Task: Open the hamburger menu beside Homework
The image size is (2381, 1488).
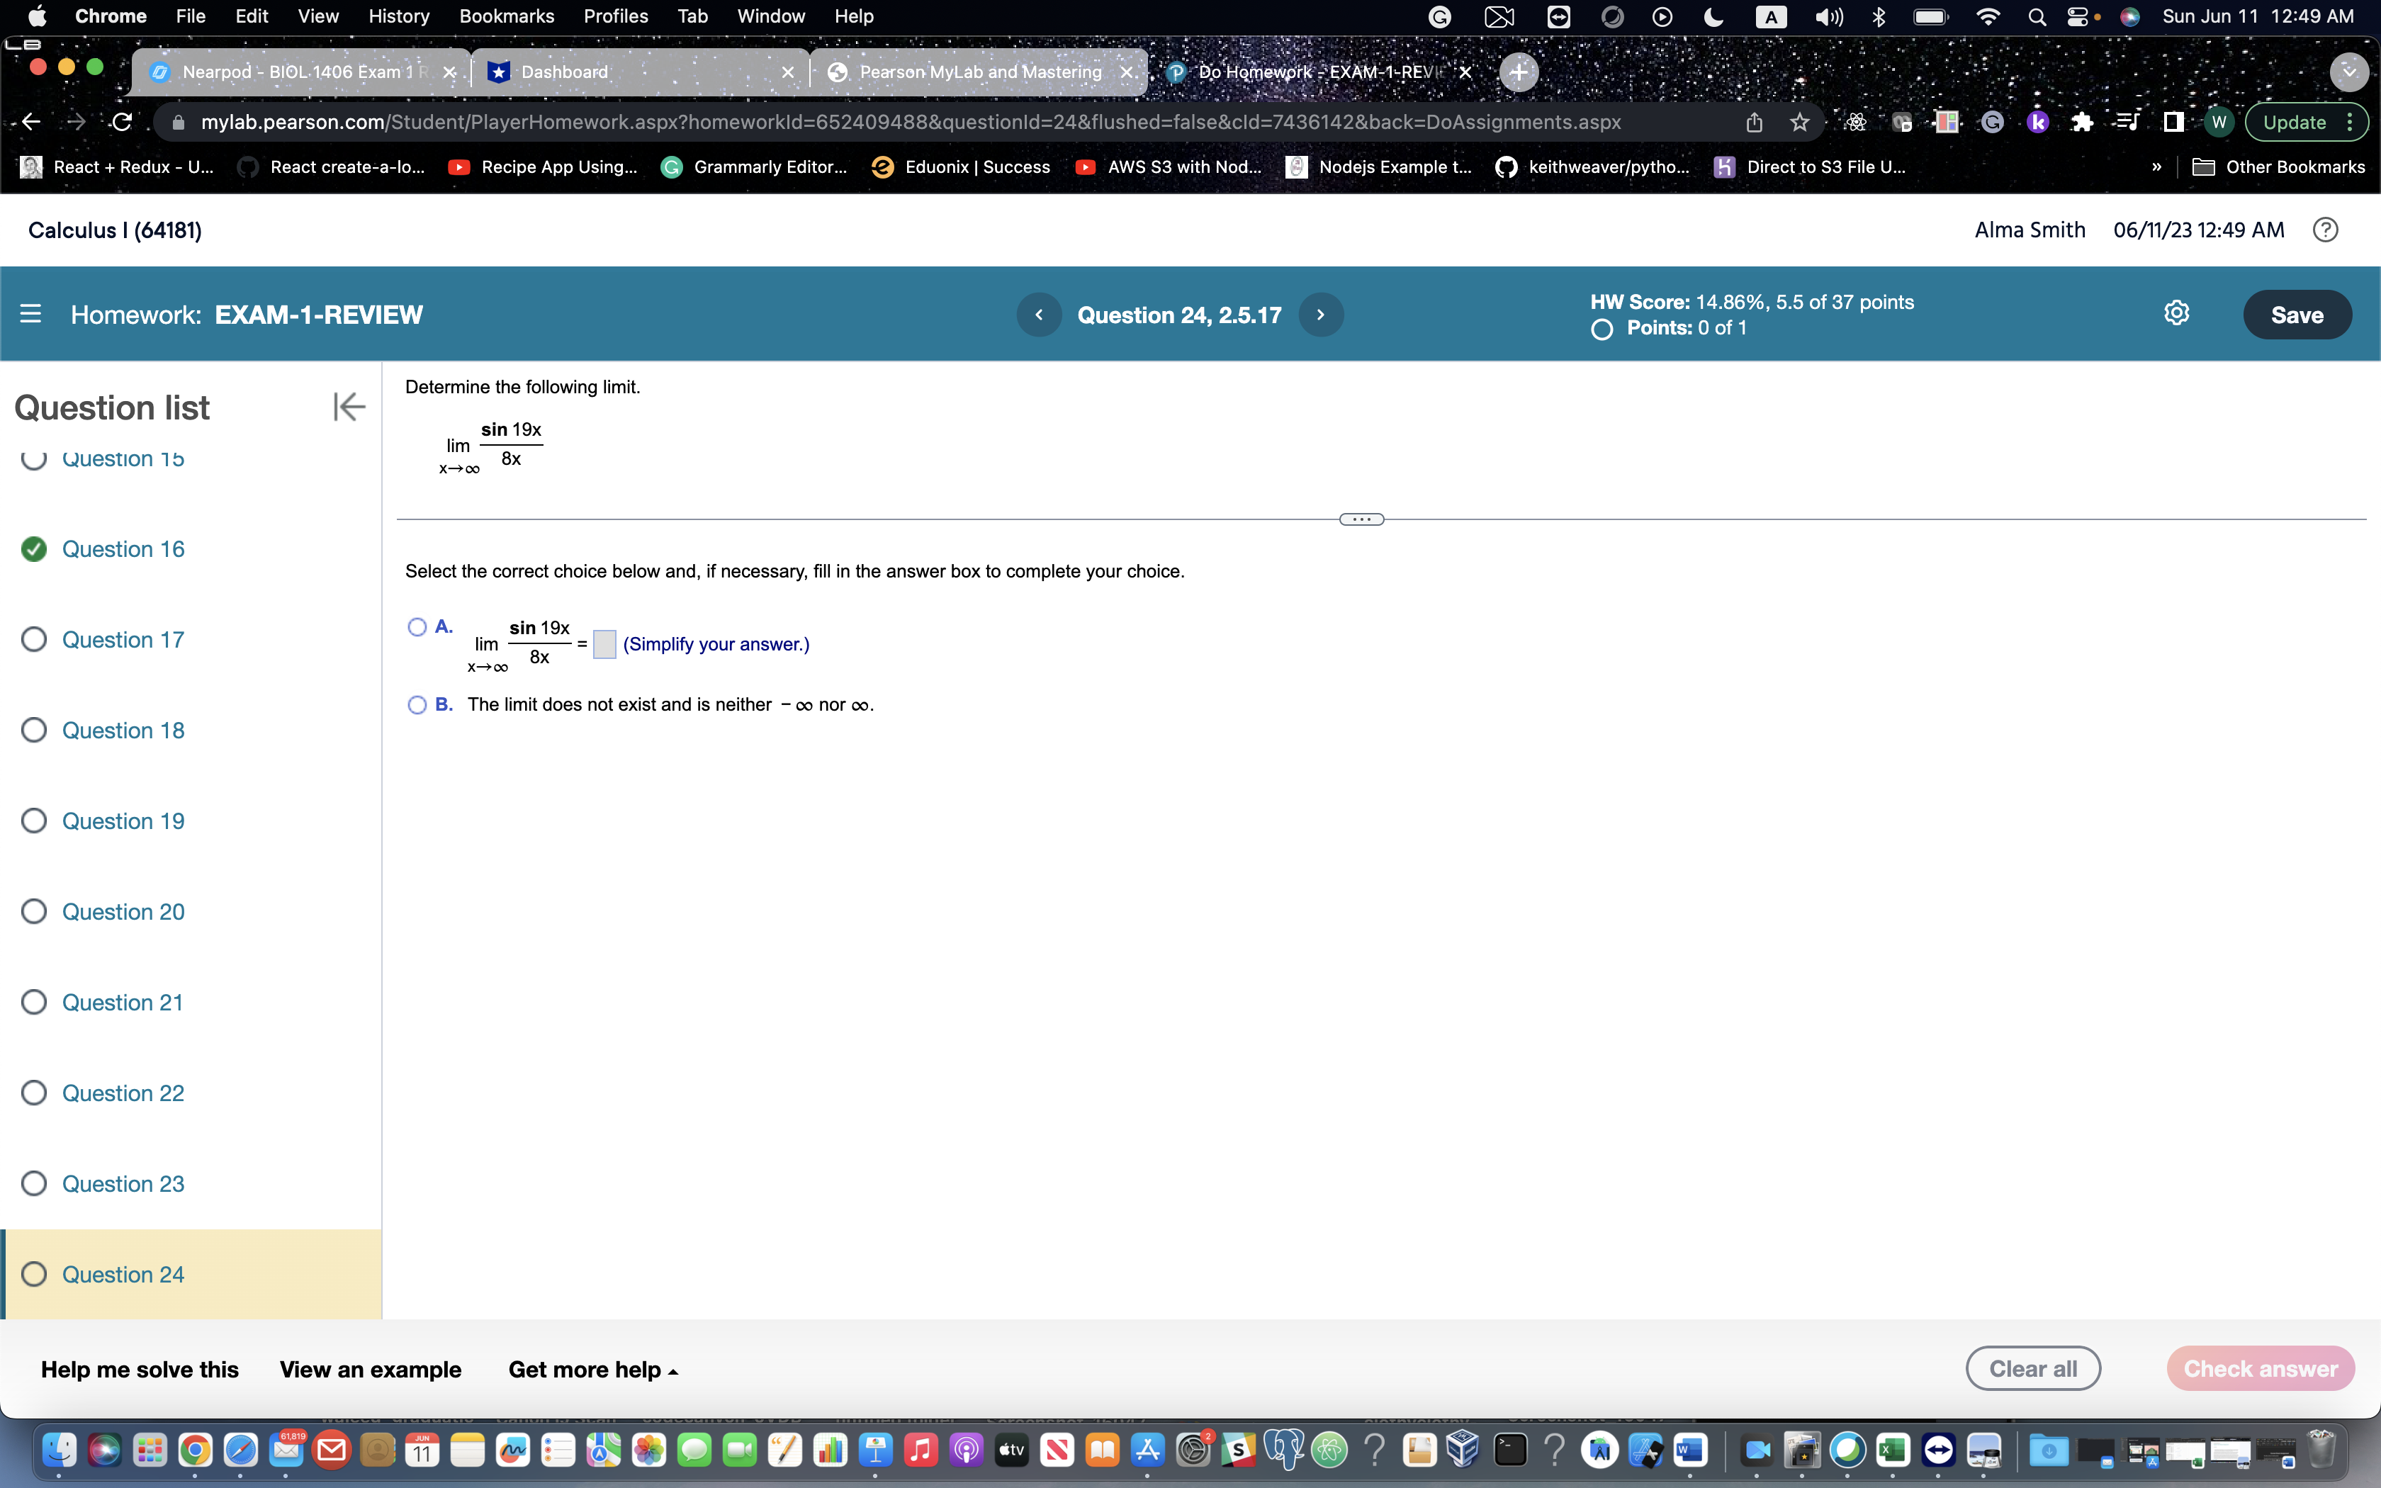Action: pos(30,315)
